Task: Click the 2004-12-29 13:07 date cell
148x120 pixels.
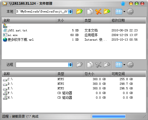Action: 124,35
